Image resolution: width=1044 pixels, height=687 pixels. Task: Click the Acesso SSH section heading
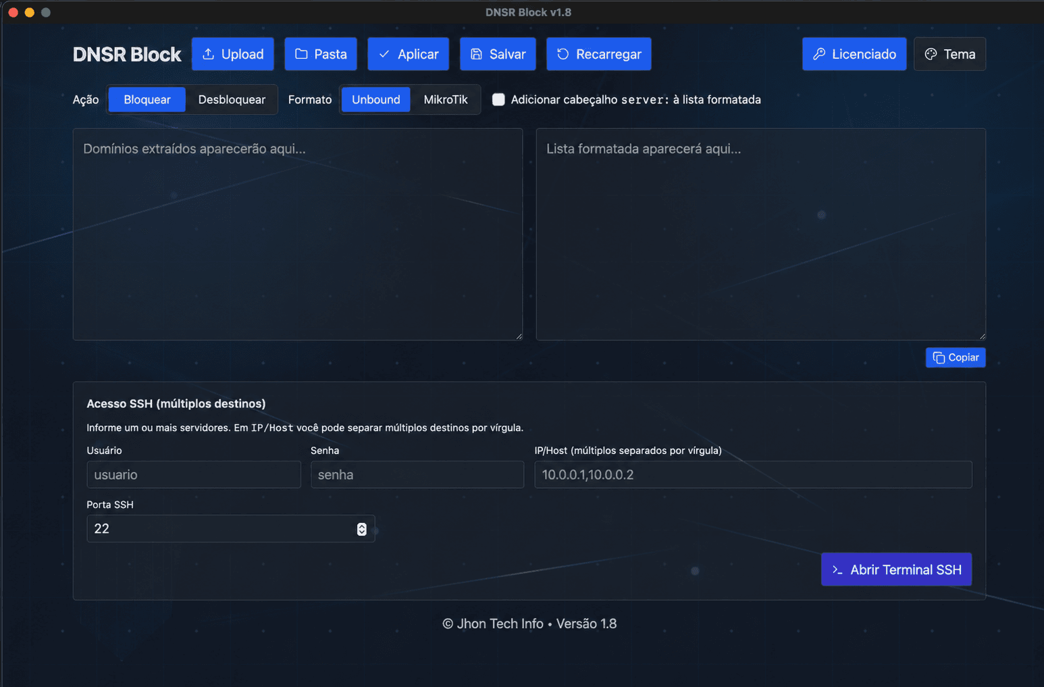click(176, 403)
